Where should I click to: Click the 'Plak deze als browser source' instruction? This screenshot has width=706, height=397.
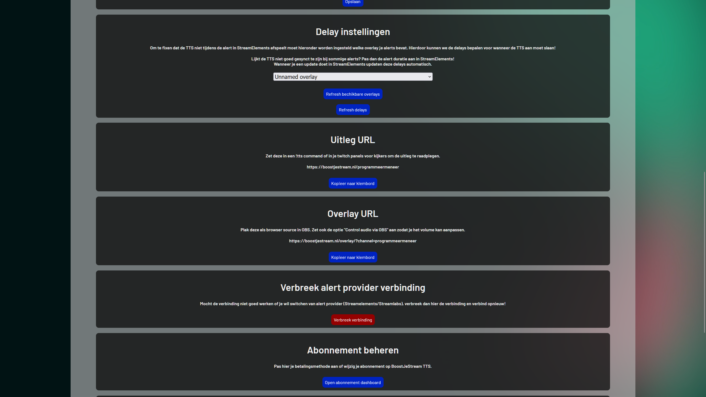(x=353, y=230)
